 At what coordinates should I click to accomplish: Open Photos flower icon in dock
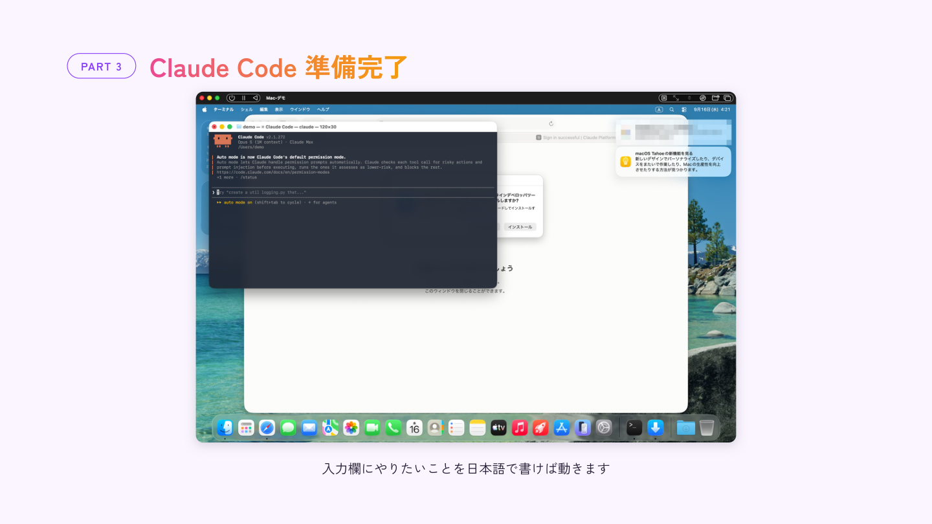tap(351, 428)
